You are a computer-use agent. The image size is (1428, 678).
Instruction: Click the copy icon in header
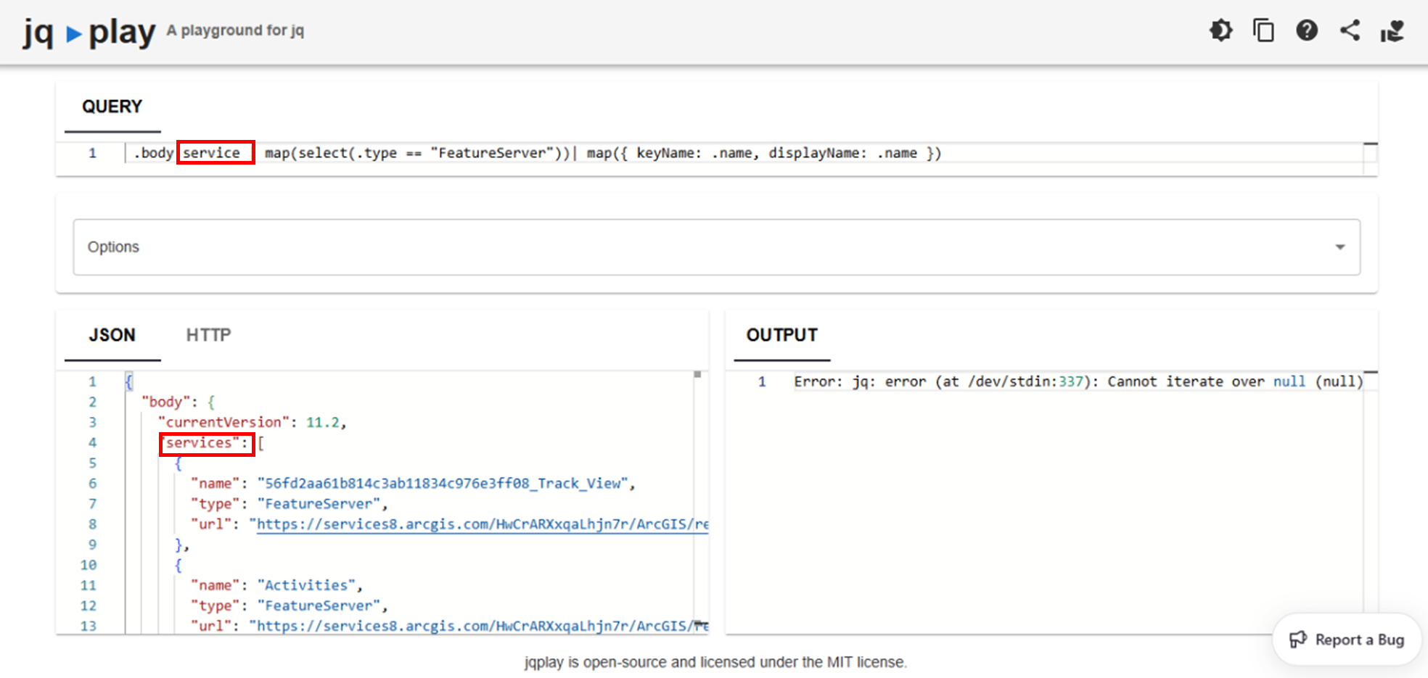[x=1263, y=30]
